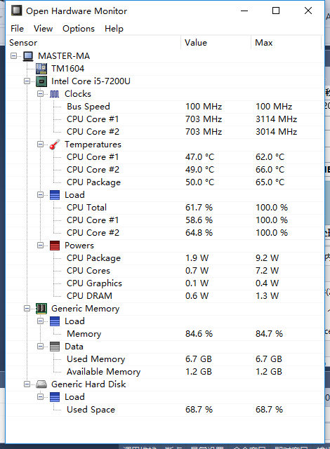
Task: Open the File menu
Action: click(x=17, y=29)
